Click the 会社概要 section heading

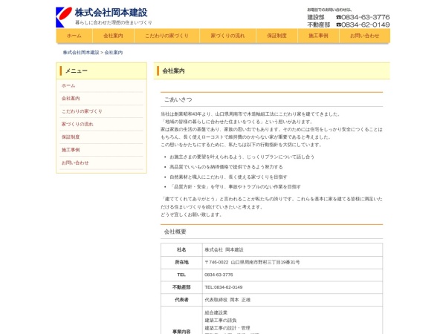(x=175, y=232)
